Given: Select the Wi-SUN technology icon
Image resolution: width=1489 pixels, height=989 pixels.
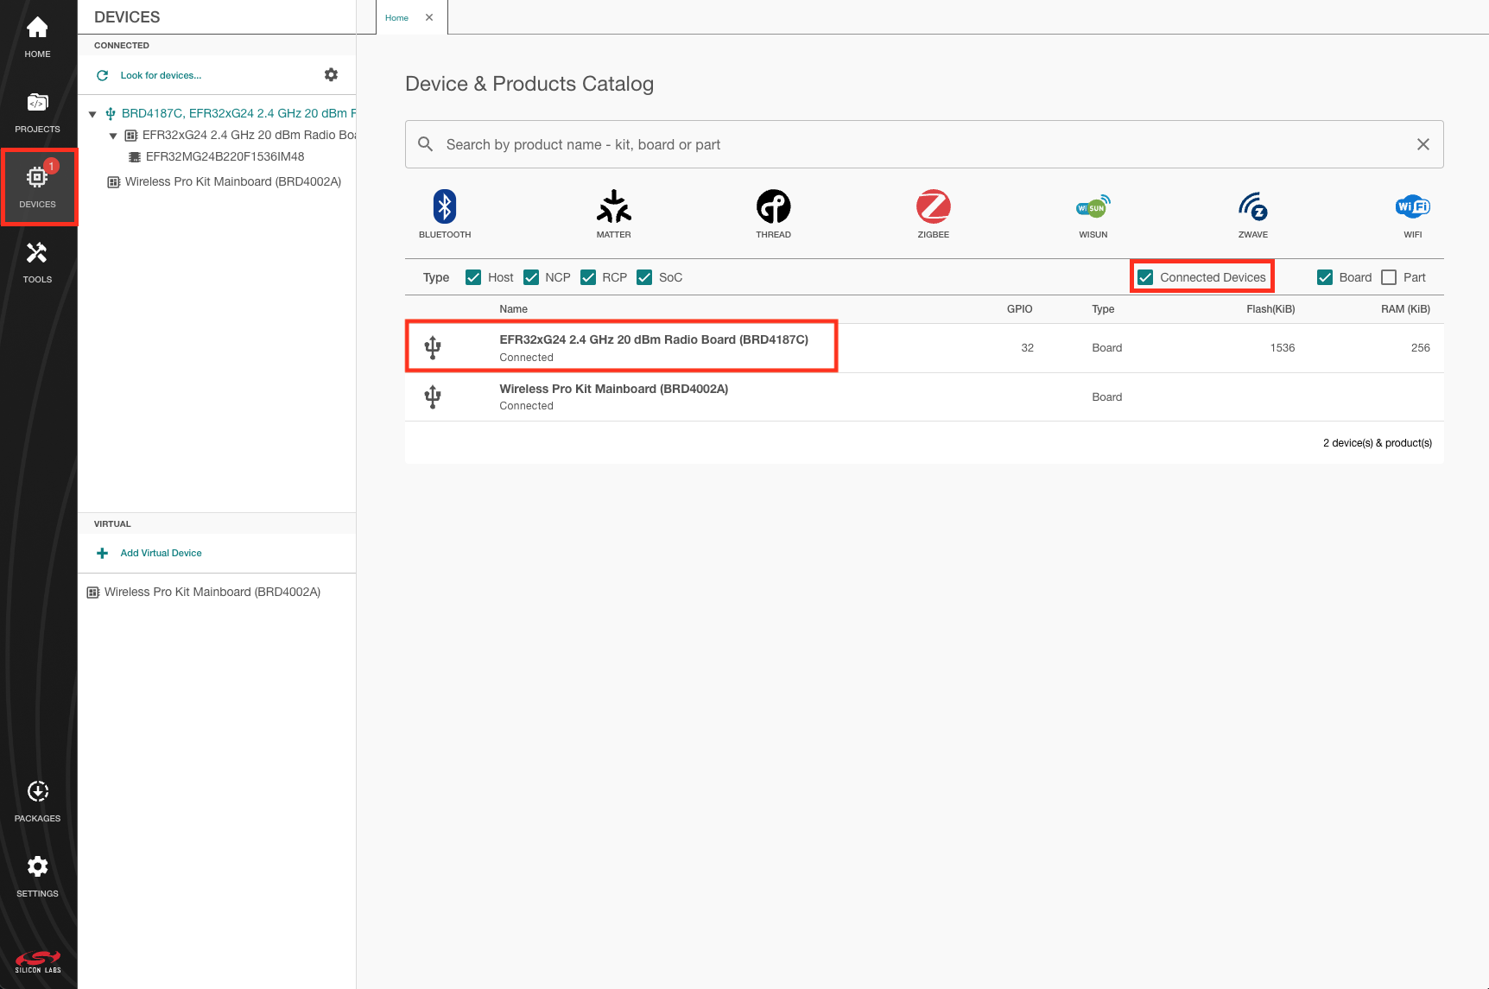Looking at the screenshot, I should pyautogui.click(x=1093, y=208).
